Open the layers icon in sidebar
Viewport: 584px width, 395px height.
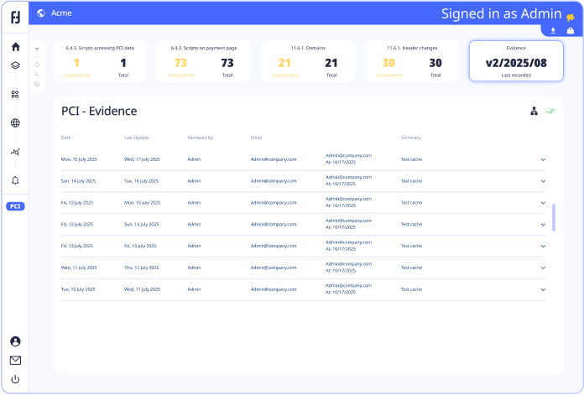click(15, 65)
